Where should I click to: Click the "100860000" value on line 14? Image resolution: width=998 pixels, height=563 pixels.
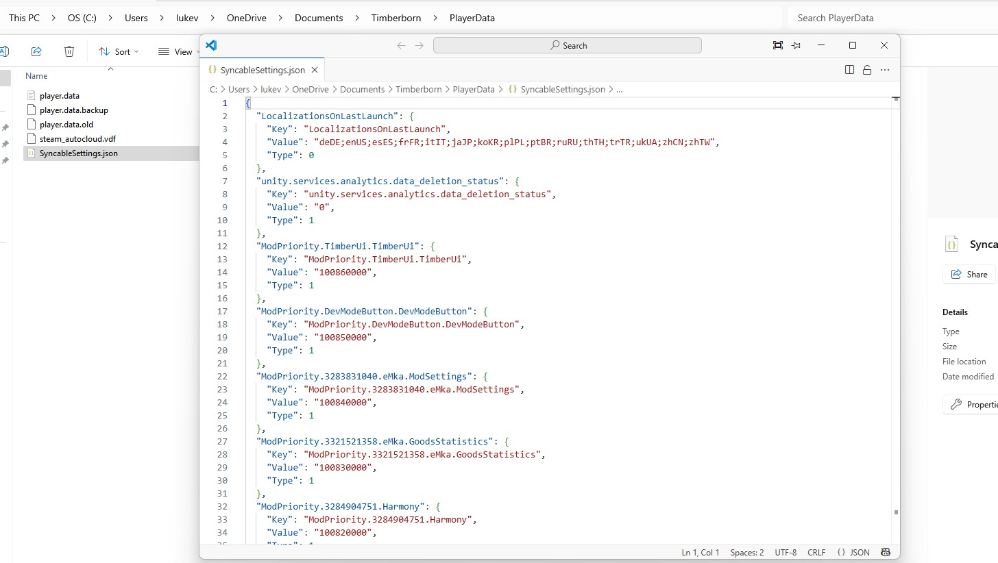tap(345, 272)
